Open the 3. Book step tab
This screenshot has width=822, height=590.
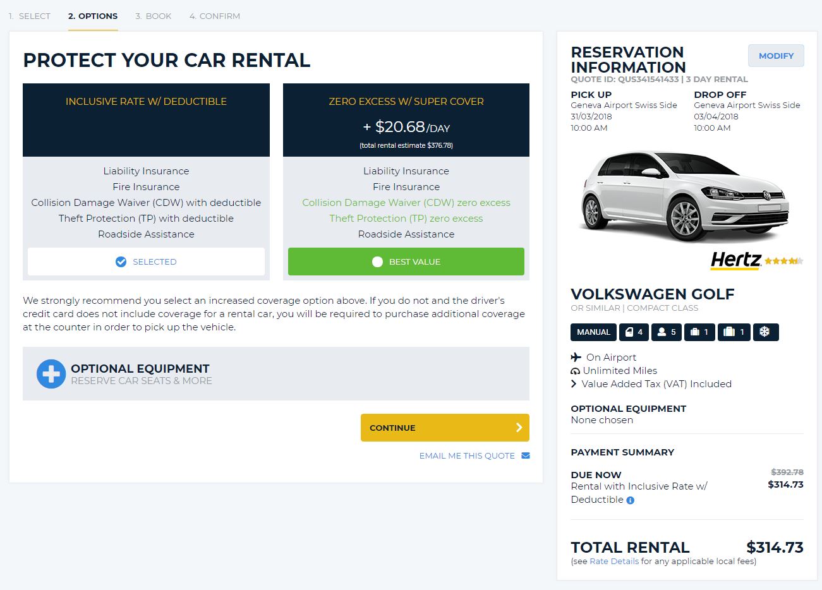154,16
